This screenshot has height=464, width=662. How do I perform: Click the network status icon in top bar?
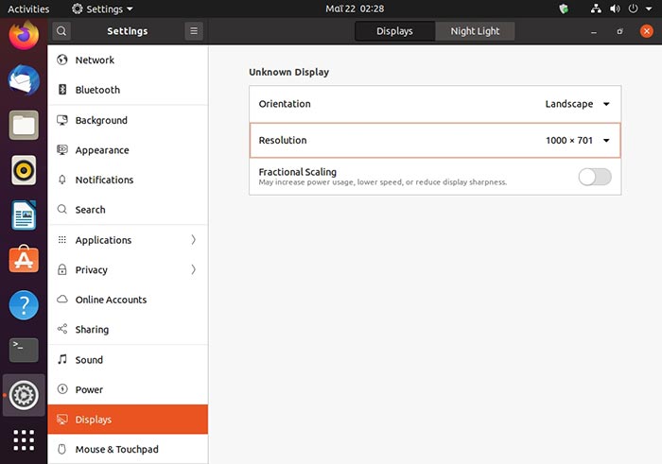[596, 9]
